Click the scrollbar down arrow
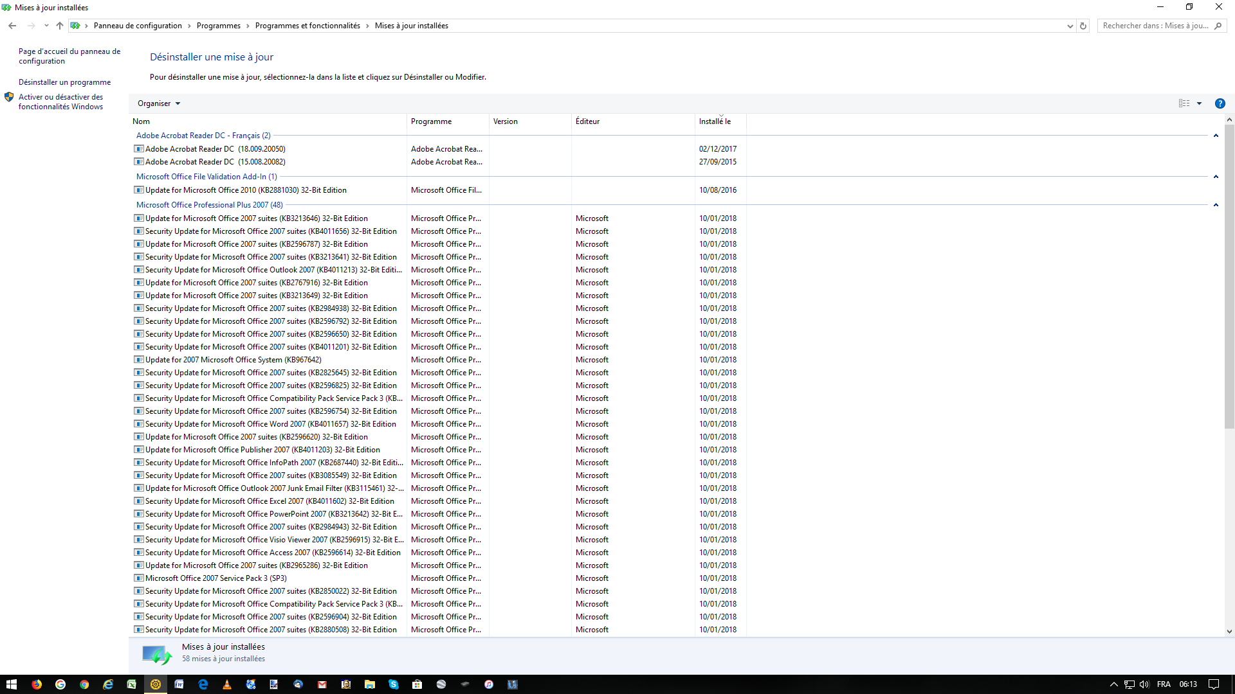 (x=1229, y=632)
